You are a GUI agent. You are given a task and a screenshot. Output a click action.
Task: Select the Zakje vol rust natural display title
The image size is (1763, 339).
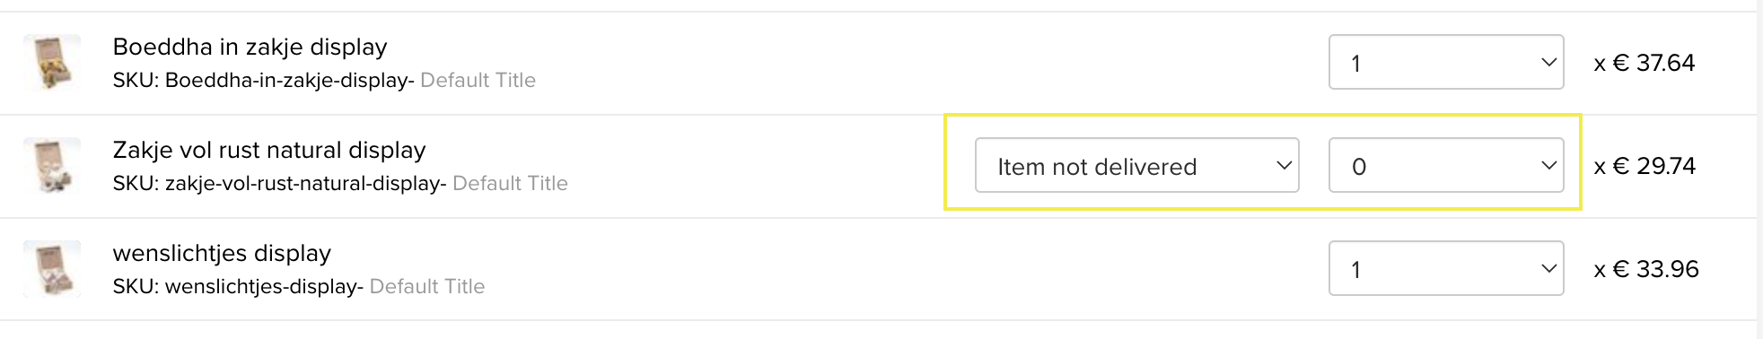pyautogui.click(x=269, y=150)
